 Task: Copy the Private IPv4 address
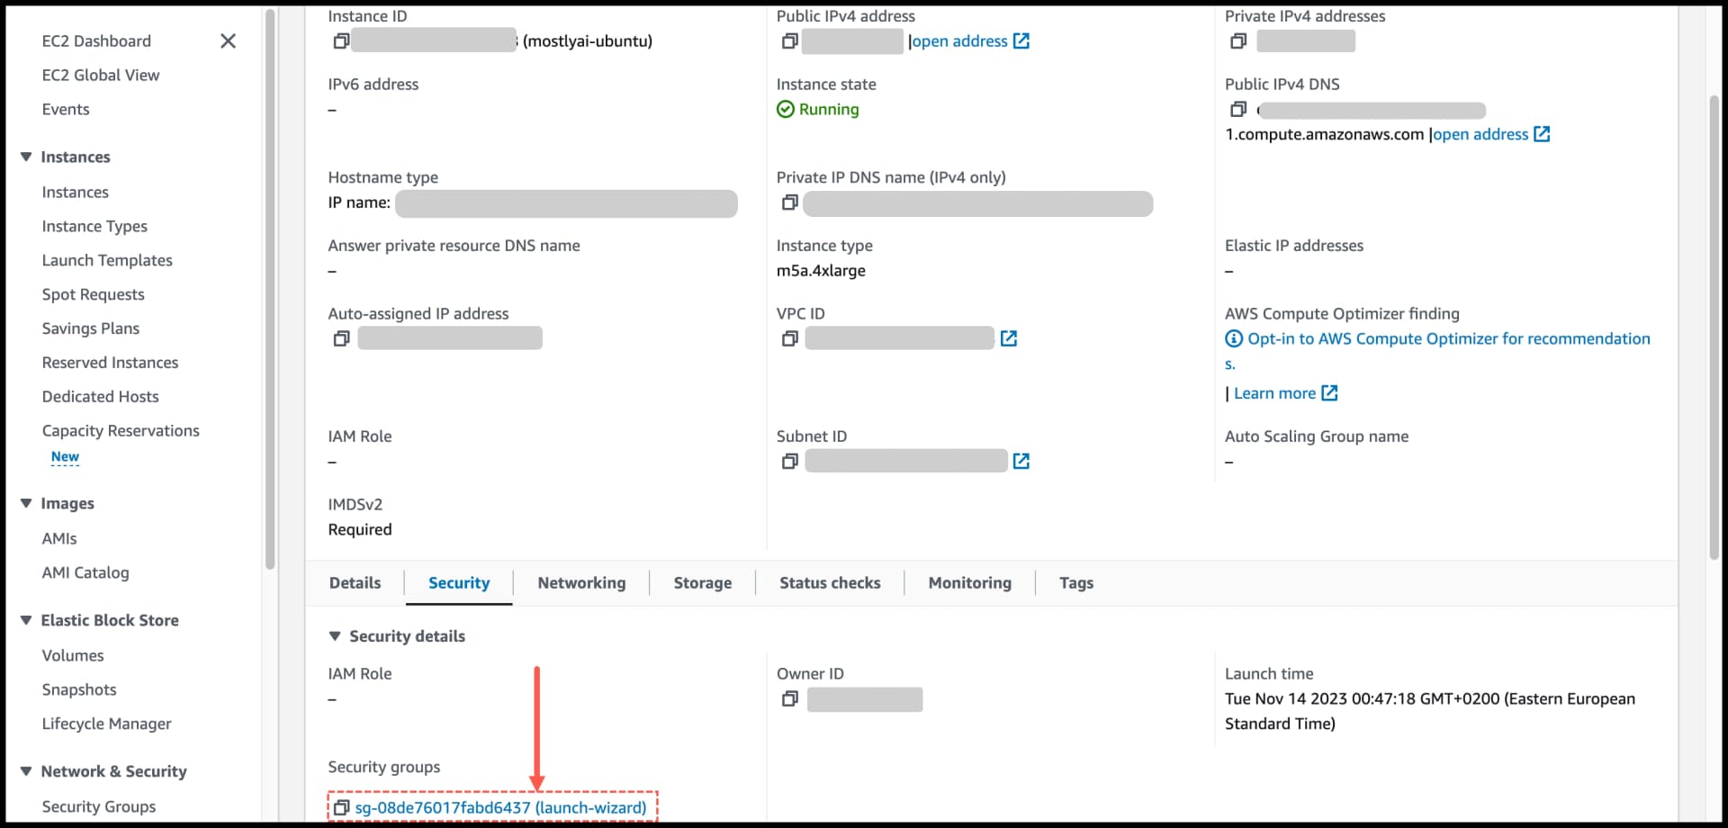(x=1238, y=40)
